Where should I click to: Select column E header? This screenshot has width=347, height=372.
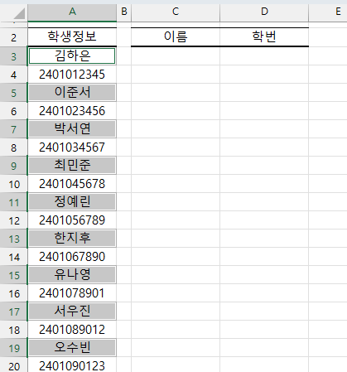[x=328, y=12]
